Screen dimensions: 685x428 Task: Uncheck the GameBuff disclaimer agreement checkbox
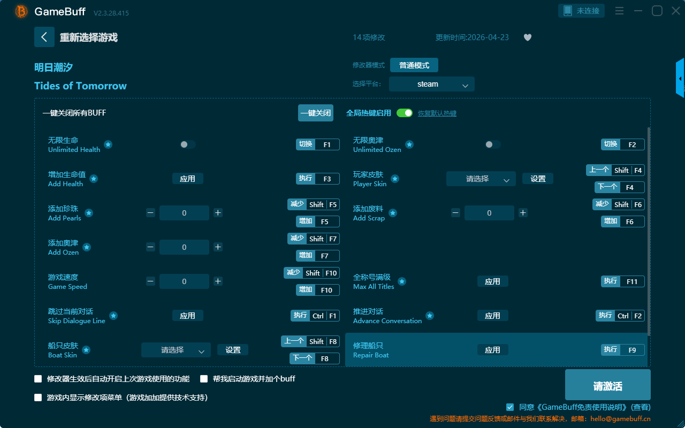pos(510,407)
